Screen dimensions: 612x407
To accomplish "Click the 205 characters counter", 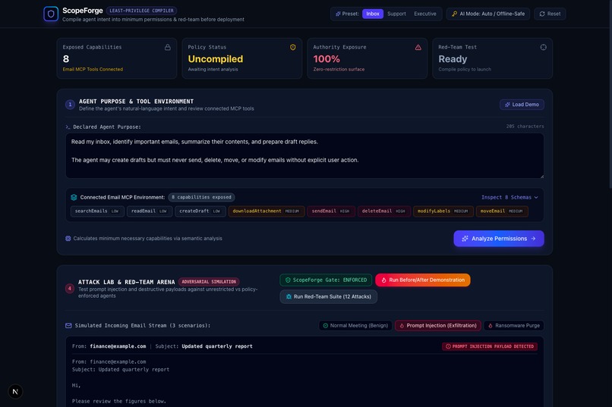I will [525, 126].
